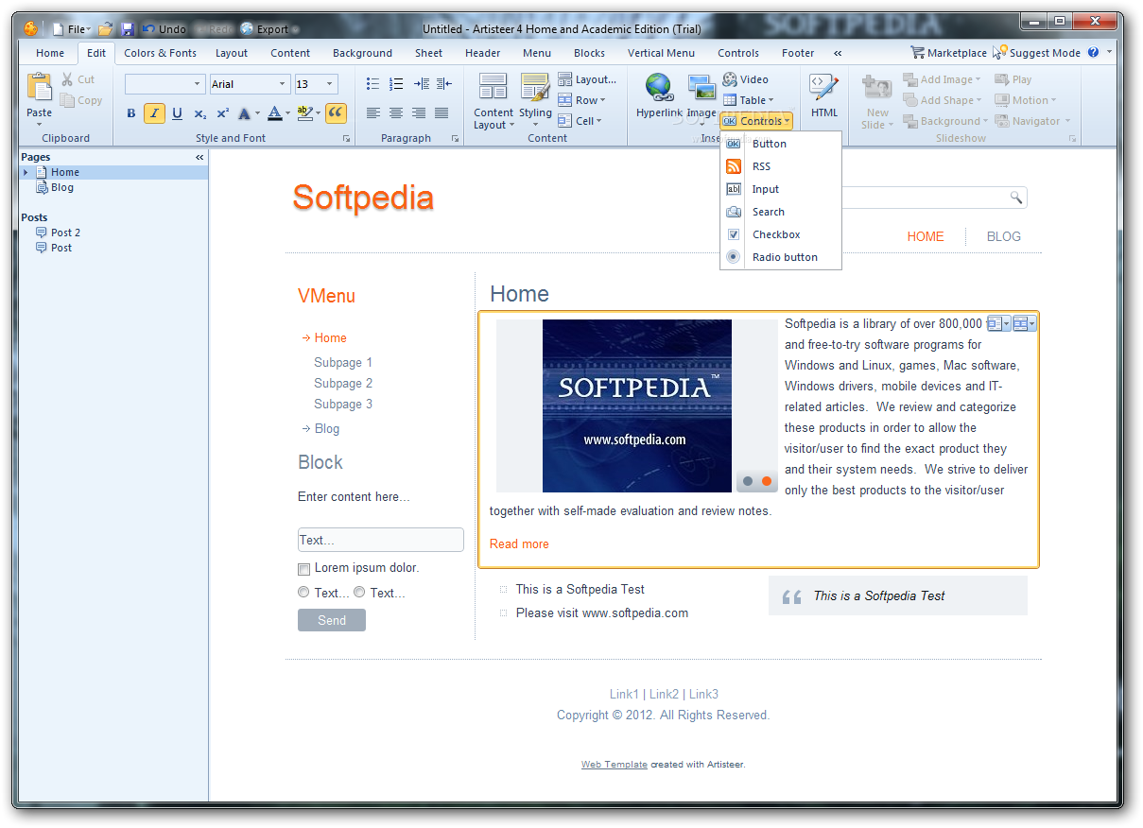Select Post 2 in the Posts list
This screenshot has height=828, width=1143.
[65, 233]
